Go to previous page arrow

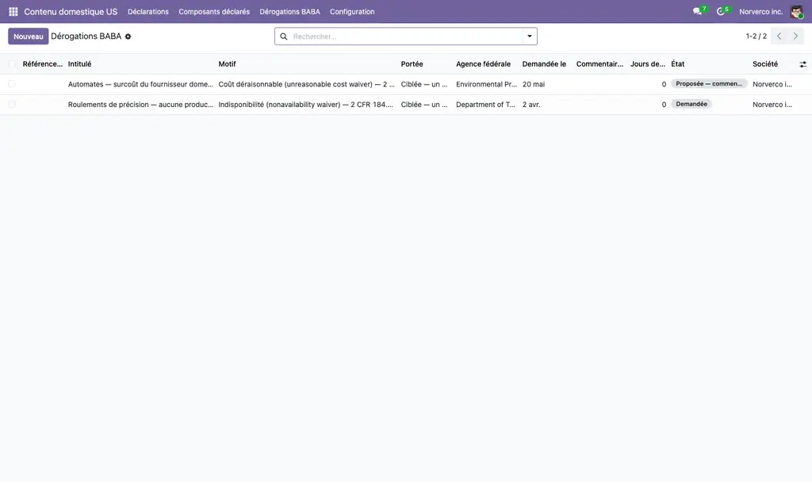779,36
